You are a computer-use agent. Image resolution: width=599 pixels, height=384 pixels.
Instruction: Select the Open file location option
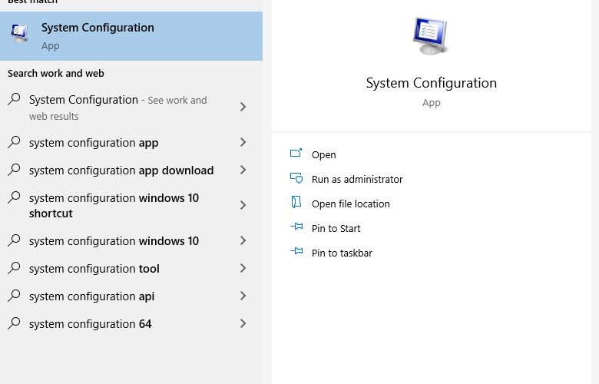(x=351, y=204)
